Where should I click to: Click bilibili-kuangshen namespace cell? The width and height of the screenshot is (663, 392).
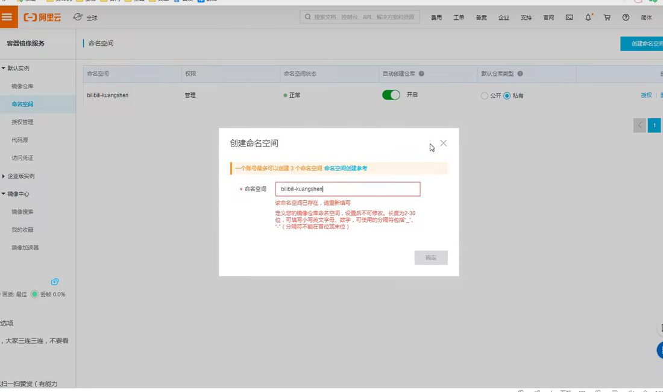108,95
